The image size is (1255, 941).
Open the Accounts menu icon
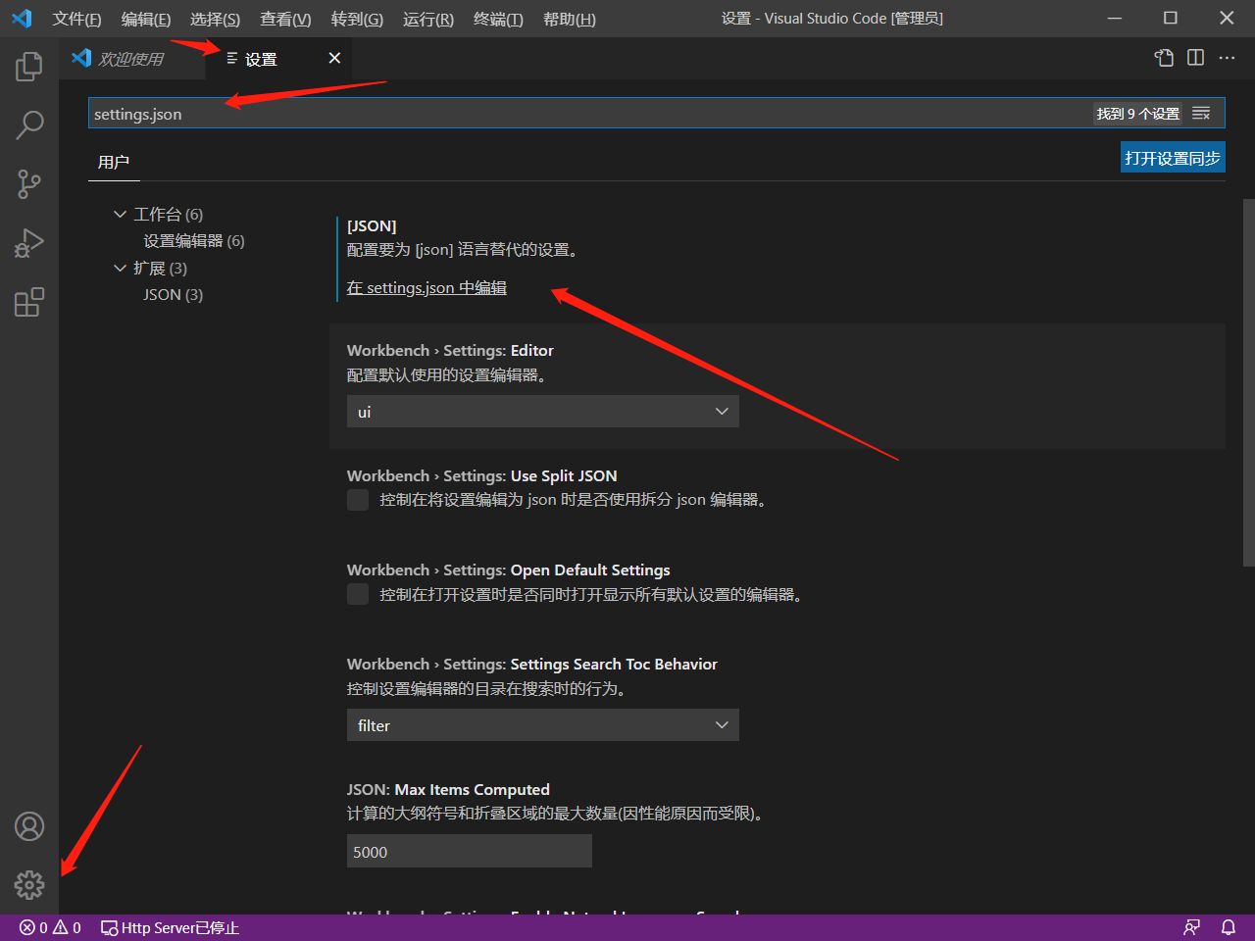click(29, 826)
